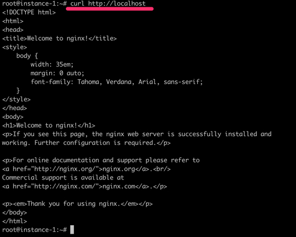Click the margin: 0 auto line

[x=57, y=73]
